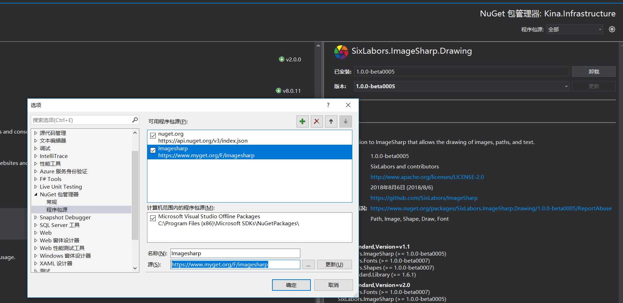Click 名称(N) input field containing Imagesharp

coord(235,253)
